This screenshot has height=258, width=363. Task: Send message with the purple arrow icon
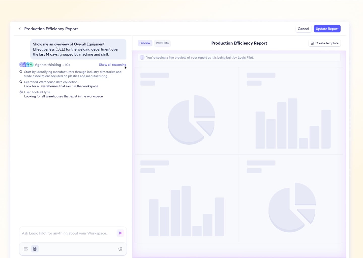coord(120,233)
